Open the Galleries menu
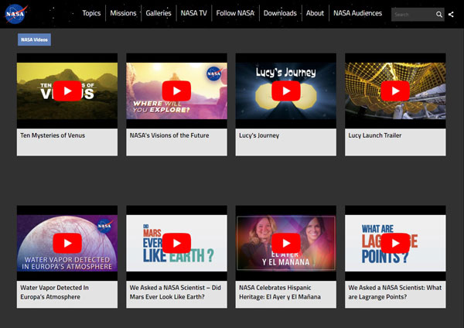 coord(159,13)
